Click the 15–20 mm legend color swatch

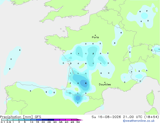click(x=39, y=120)
